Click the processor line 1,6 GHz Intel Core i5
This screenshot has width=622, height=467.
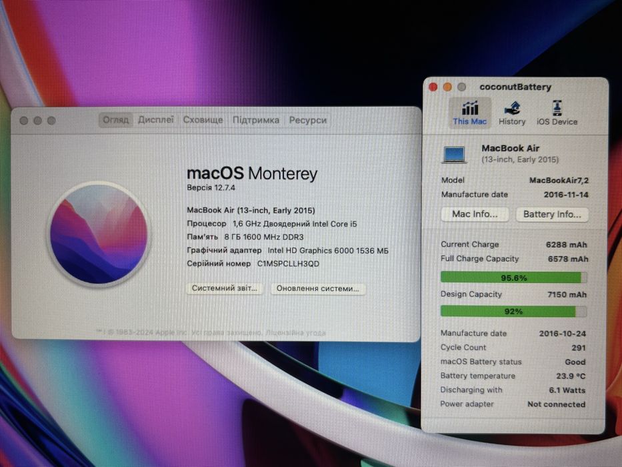click(295, 224)
